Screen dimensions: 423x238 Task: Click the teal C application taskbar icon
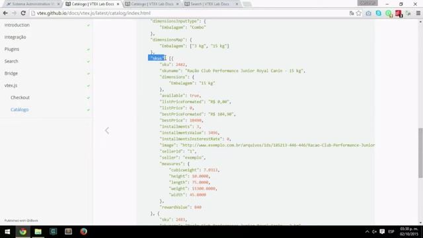tap(53, 231)
